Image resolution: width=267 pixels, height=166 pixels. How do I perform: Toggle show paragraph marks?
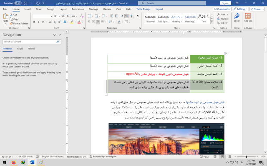[x=138, y=16]
